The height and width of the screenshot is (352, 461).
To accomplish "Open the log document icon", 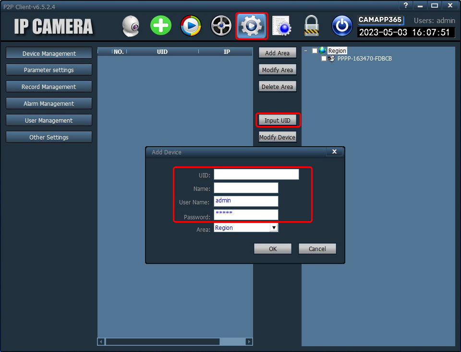I will coord(282,26).
